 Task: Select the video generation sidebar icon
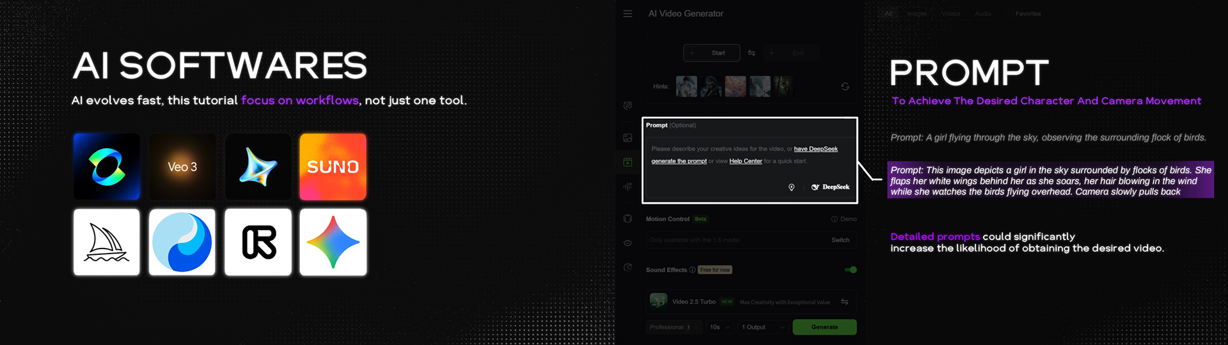click(627, 162)
